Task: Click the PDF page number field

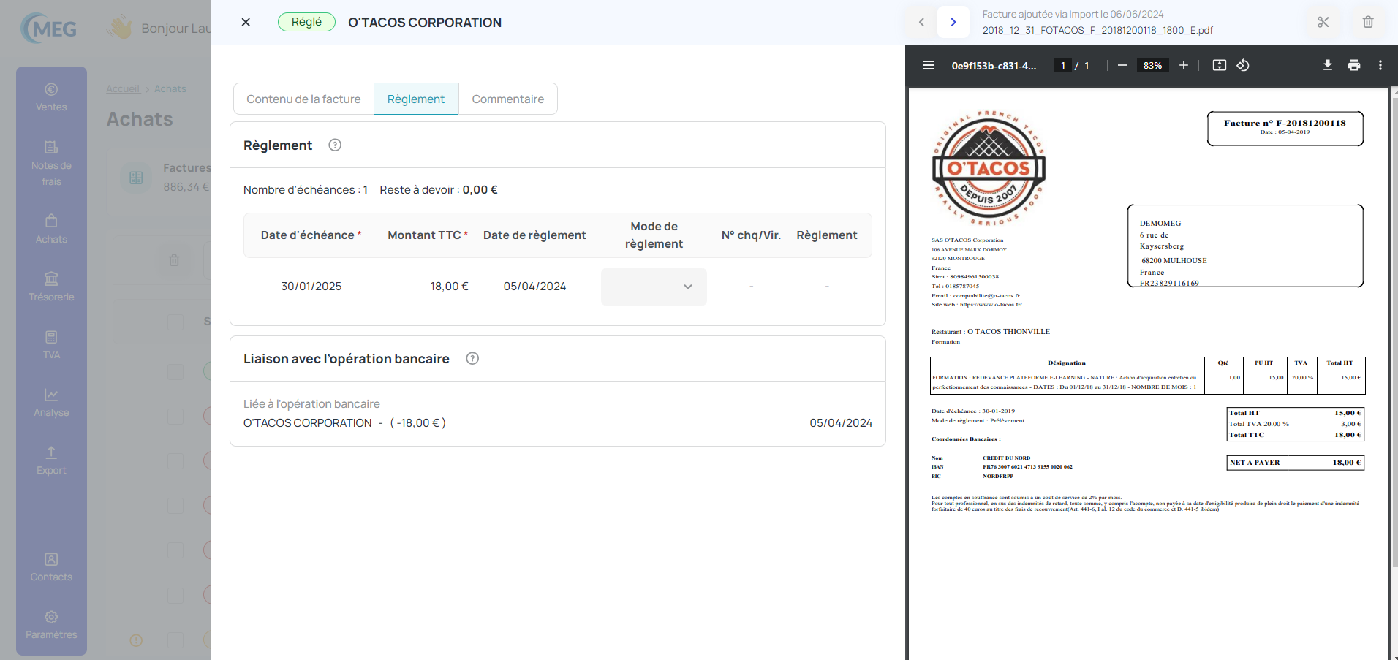Action: pyautogui.click(x=1063, y=65)
